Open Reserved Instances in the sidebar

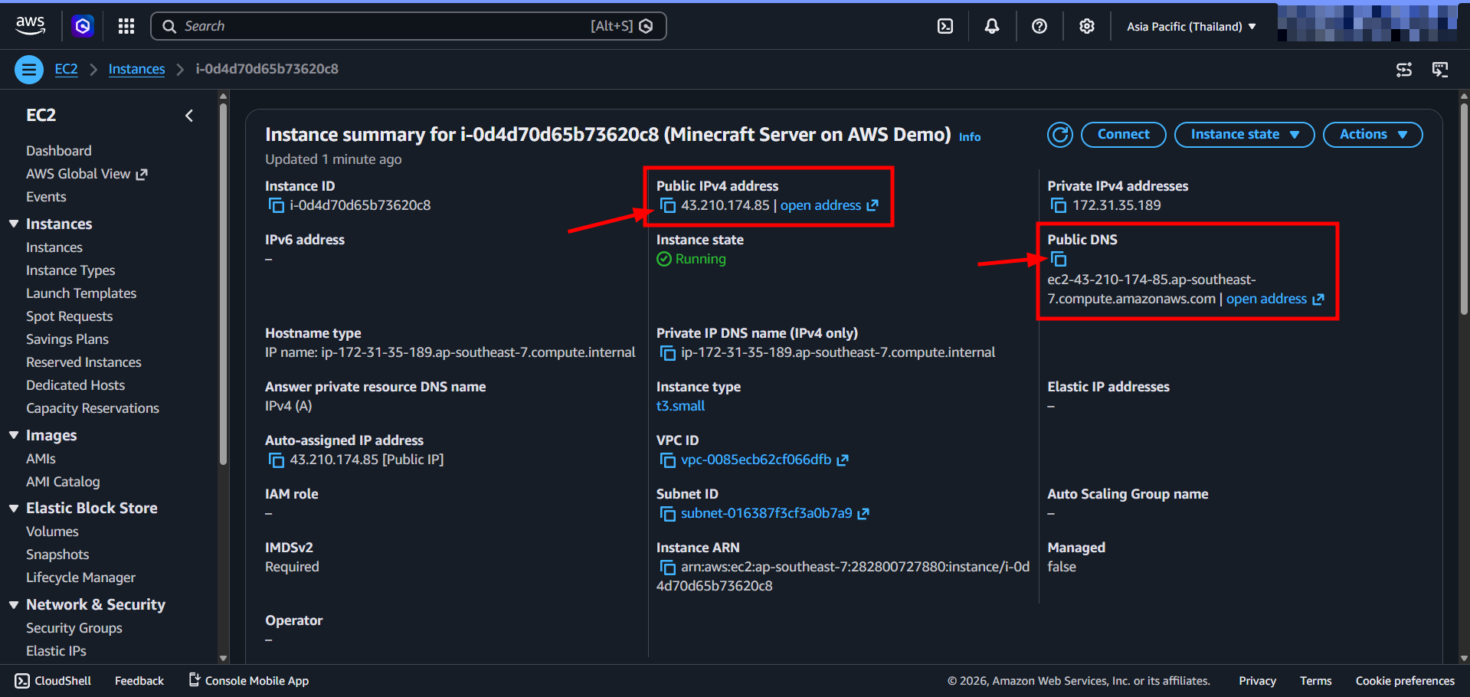pos(83,362)
